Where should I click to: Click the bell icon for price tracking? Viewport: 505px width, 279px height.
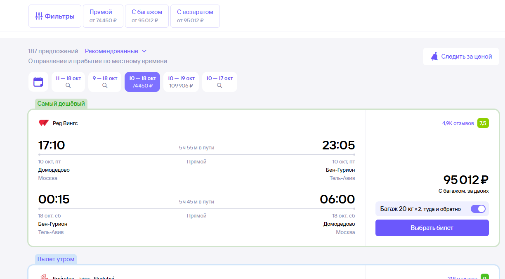pyautogui.click(x=434, y=57)
